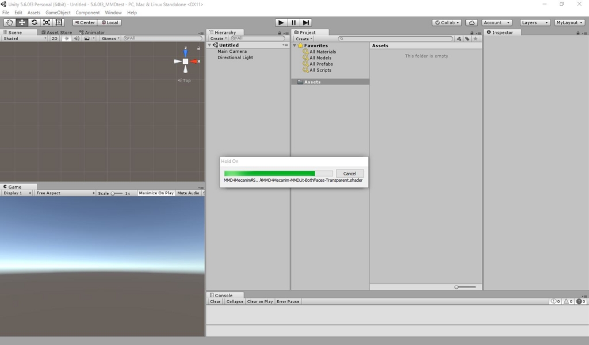Image resolution: width=589 pixels, height=345 pixels.
Task: Lock the Project panel
Action: coord(472,33)
